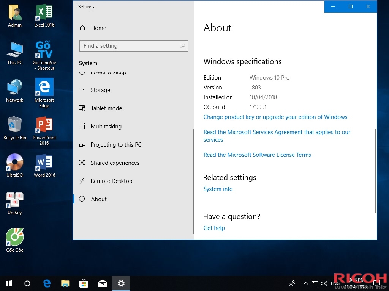Select Storage in the System settings sidebar
The width and height of the screenshot is (389, 291).
tap(100, 90)
